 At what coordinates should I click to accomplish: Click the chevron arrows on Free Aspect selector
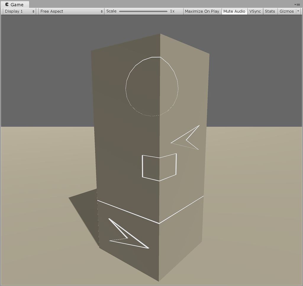pos(102,11)
